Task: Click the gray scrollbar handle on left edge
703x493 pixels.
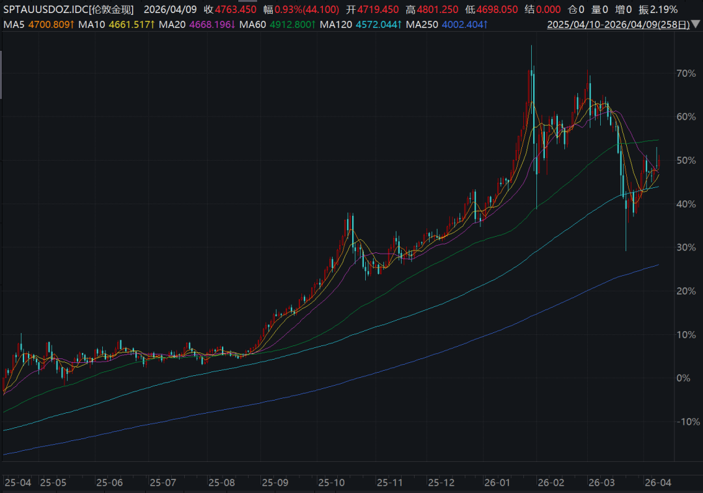Action: tap(1, 75)
